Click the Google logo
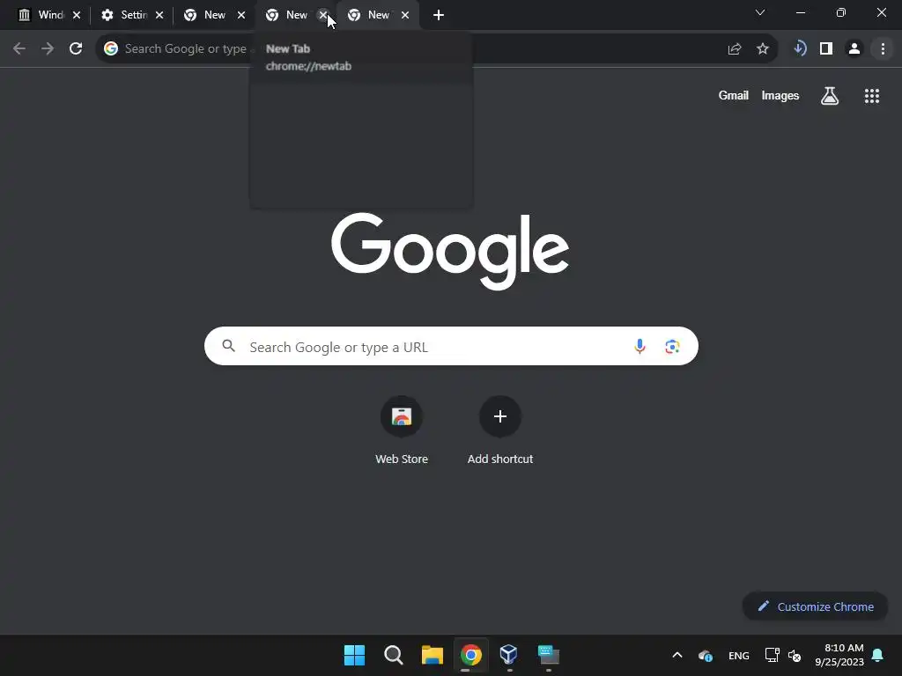902x676 pixels. tap(450, 251)
